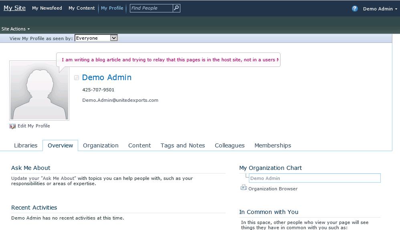Click the My Site title link

point(14,8)
